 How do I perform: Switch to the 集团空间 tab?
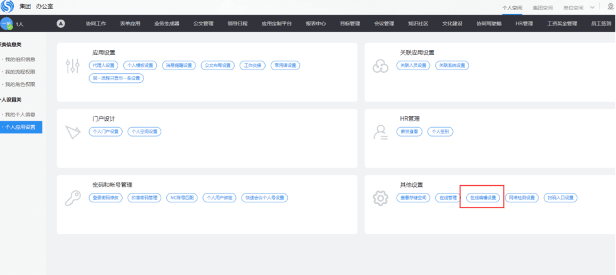543,8
